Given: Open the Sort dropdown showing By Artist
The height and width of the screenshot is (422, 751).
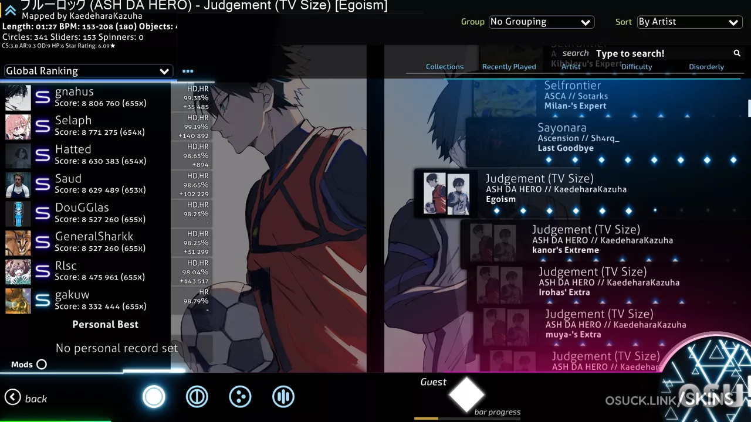Looking at the screenshot, I should pyautogui.click(x=689, y=22).
